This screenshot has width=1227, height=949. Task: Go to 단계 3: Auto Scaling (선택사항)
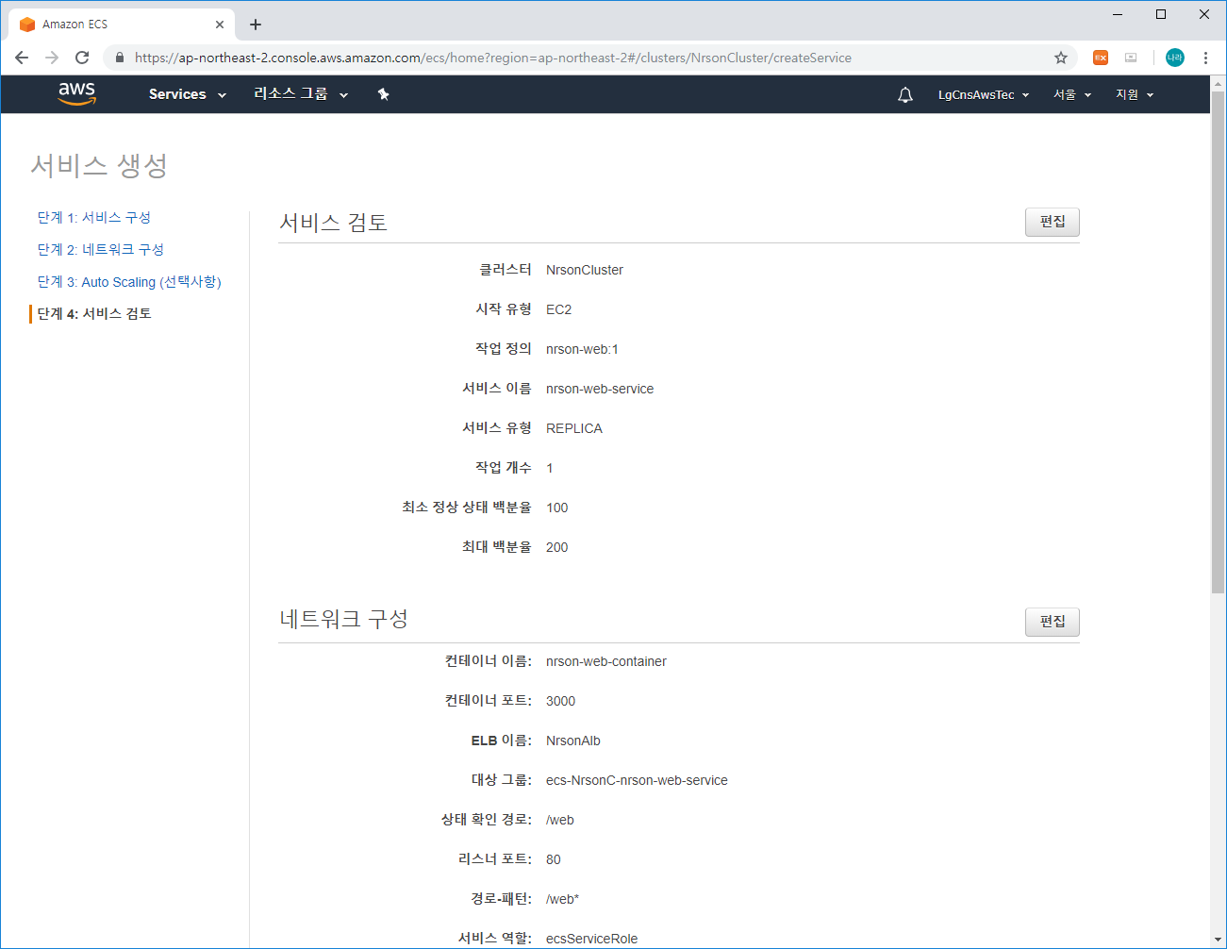pyautogui.click(x=129, y=281)
